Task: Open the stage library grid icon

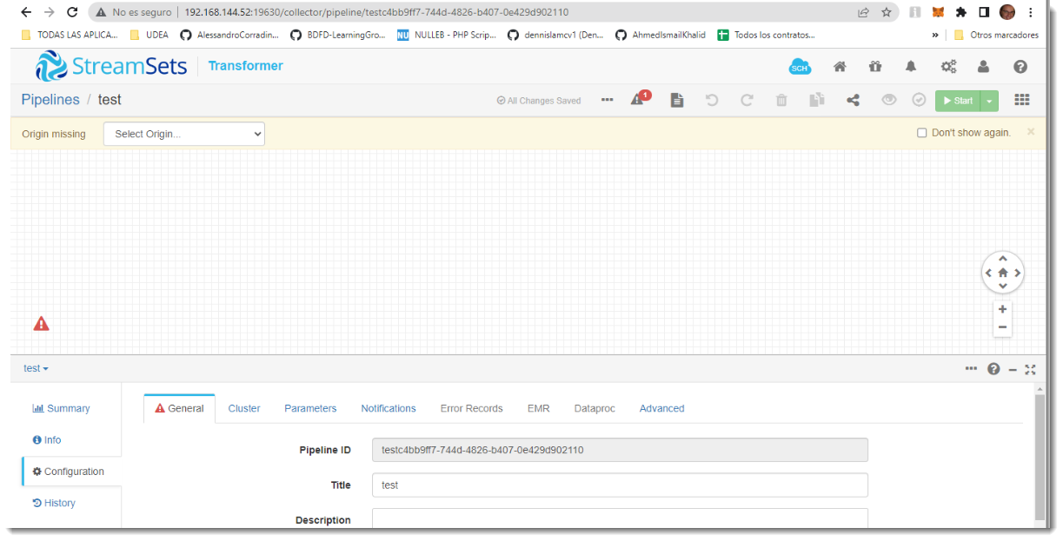Action: click(x=1022, y=100)
